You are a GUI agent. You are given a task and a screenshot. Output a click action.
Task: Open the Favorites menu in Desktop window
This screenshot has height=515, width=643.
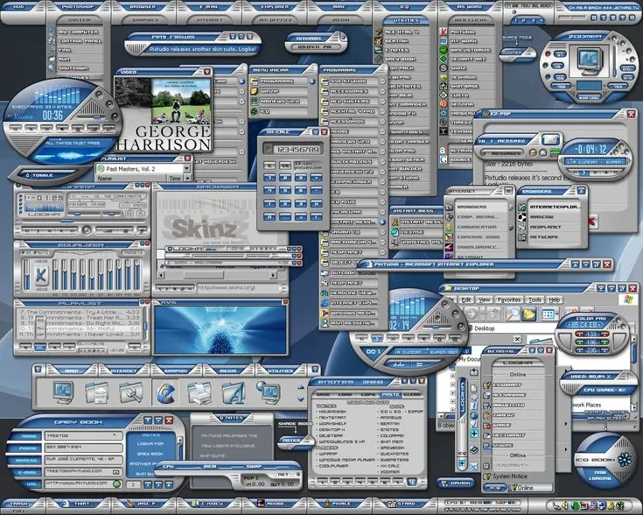509,300
